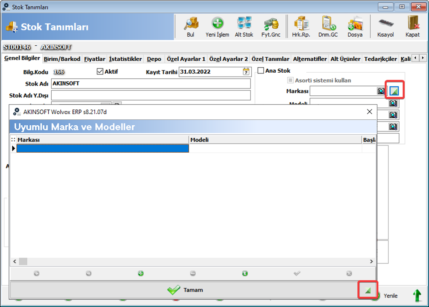Click the Modeli column header
The height and width of the screenshot is (307, 429).
click(x=276, y=140)
